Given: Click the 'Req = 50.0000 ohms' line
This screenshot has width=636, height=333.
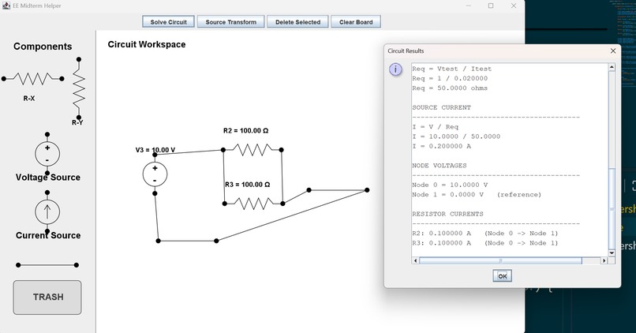Looking at the screenshot, I should (450, 88).
